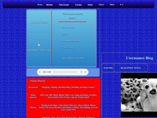Screen dimensions: 157x118
Task: Click the Age: 19 line
Action: pos(65,34)
